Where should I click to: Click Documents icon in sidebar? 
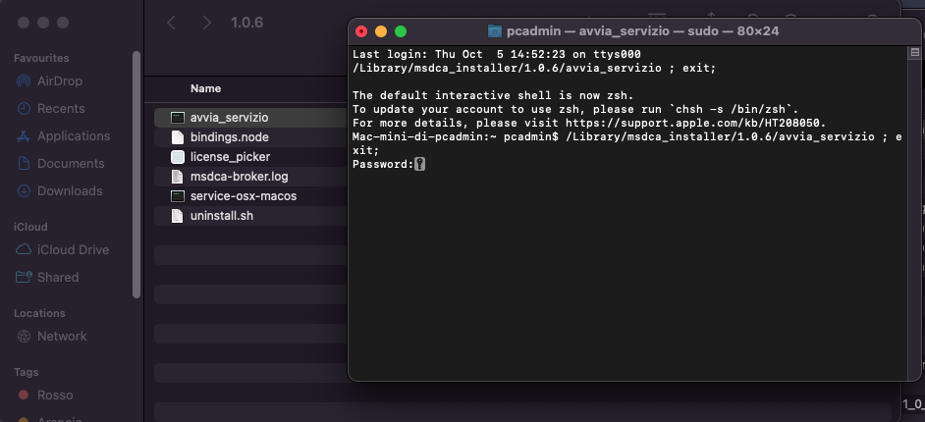click(24, 163)
